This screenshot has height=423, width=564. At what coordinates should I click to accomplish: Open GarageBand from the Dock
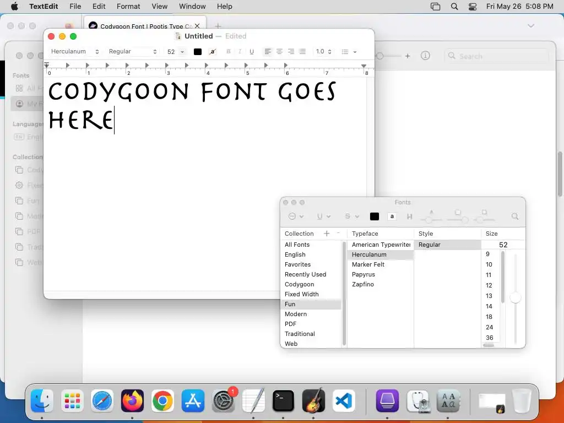(313, 401)
